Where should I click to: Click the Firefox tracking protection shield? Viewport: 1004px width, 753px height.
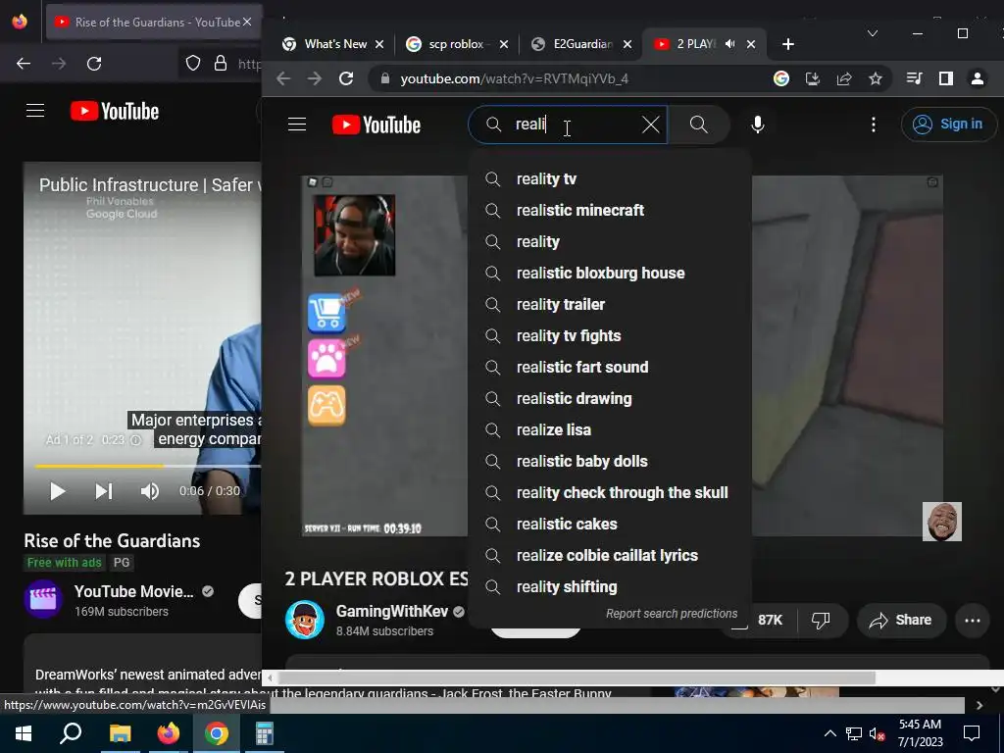pos(193,64)
